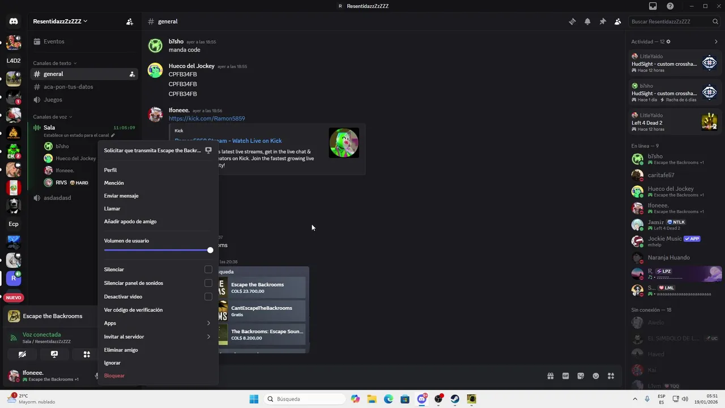Image resolution: width=725 pixels, height=408 pixels.
Task: Collapse Canales de texto category
Action: click(55, 63)
